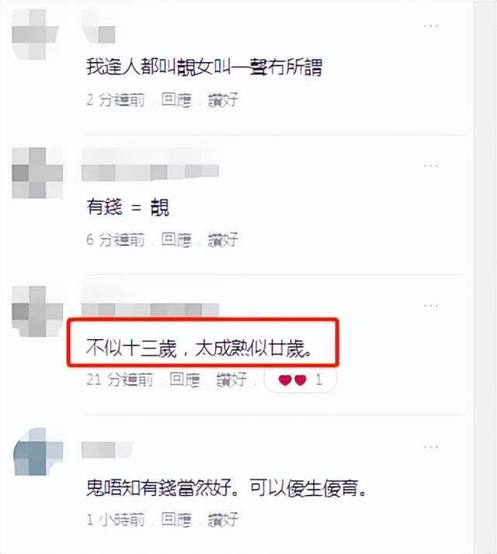Image resolution: width=497 pixels, height=554 pixels.
Task: Like the 優生優育 comment
Action: click(x=223, y=520)
